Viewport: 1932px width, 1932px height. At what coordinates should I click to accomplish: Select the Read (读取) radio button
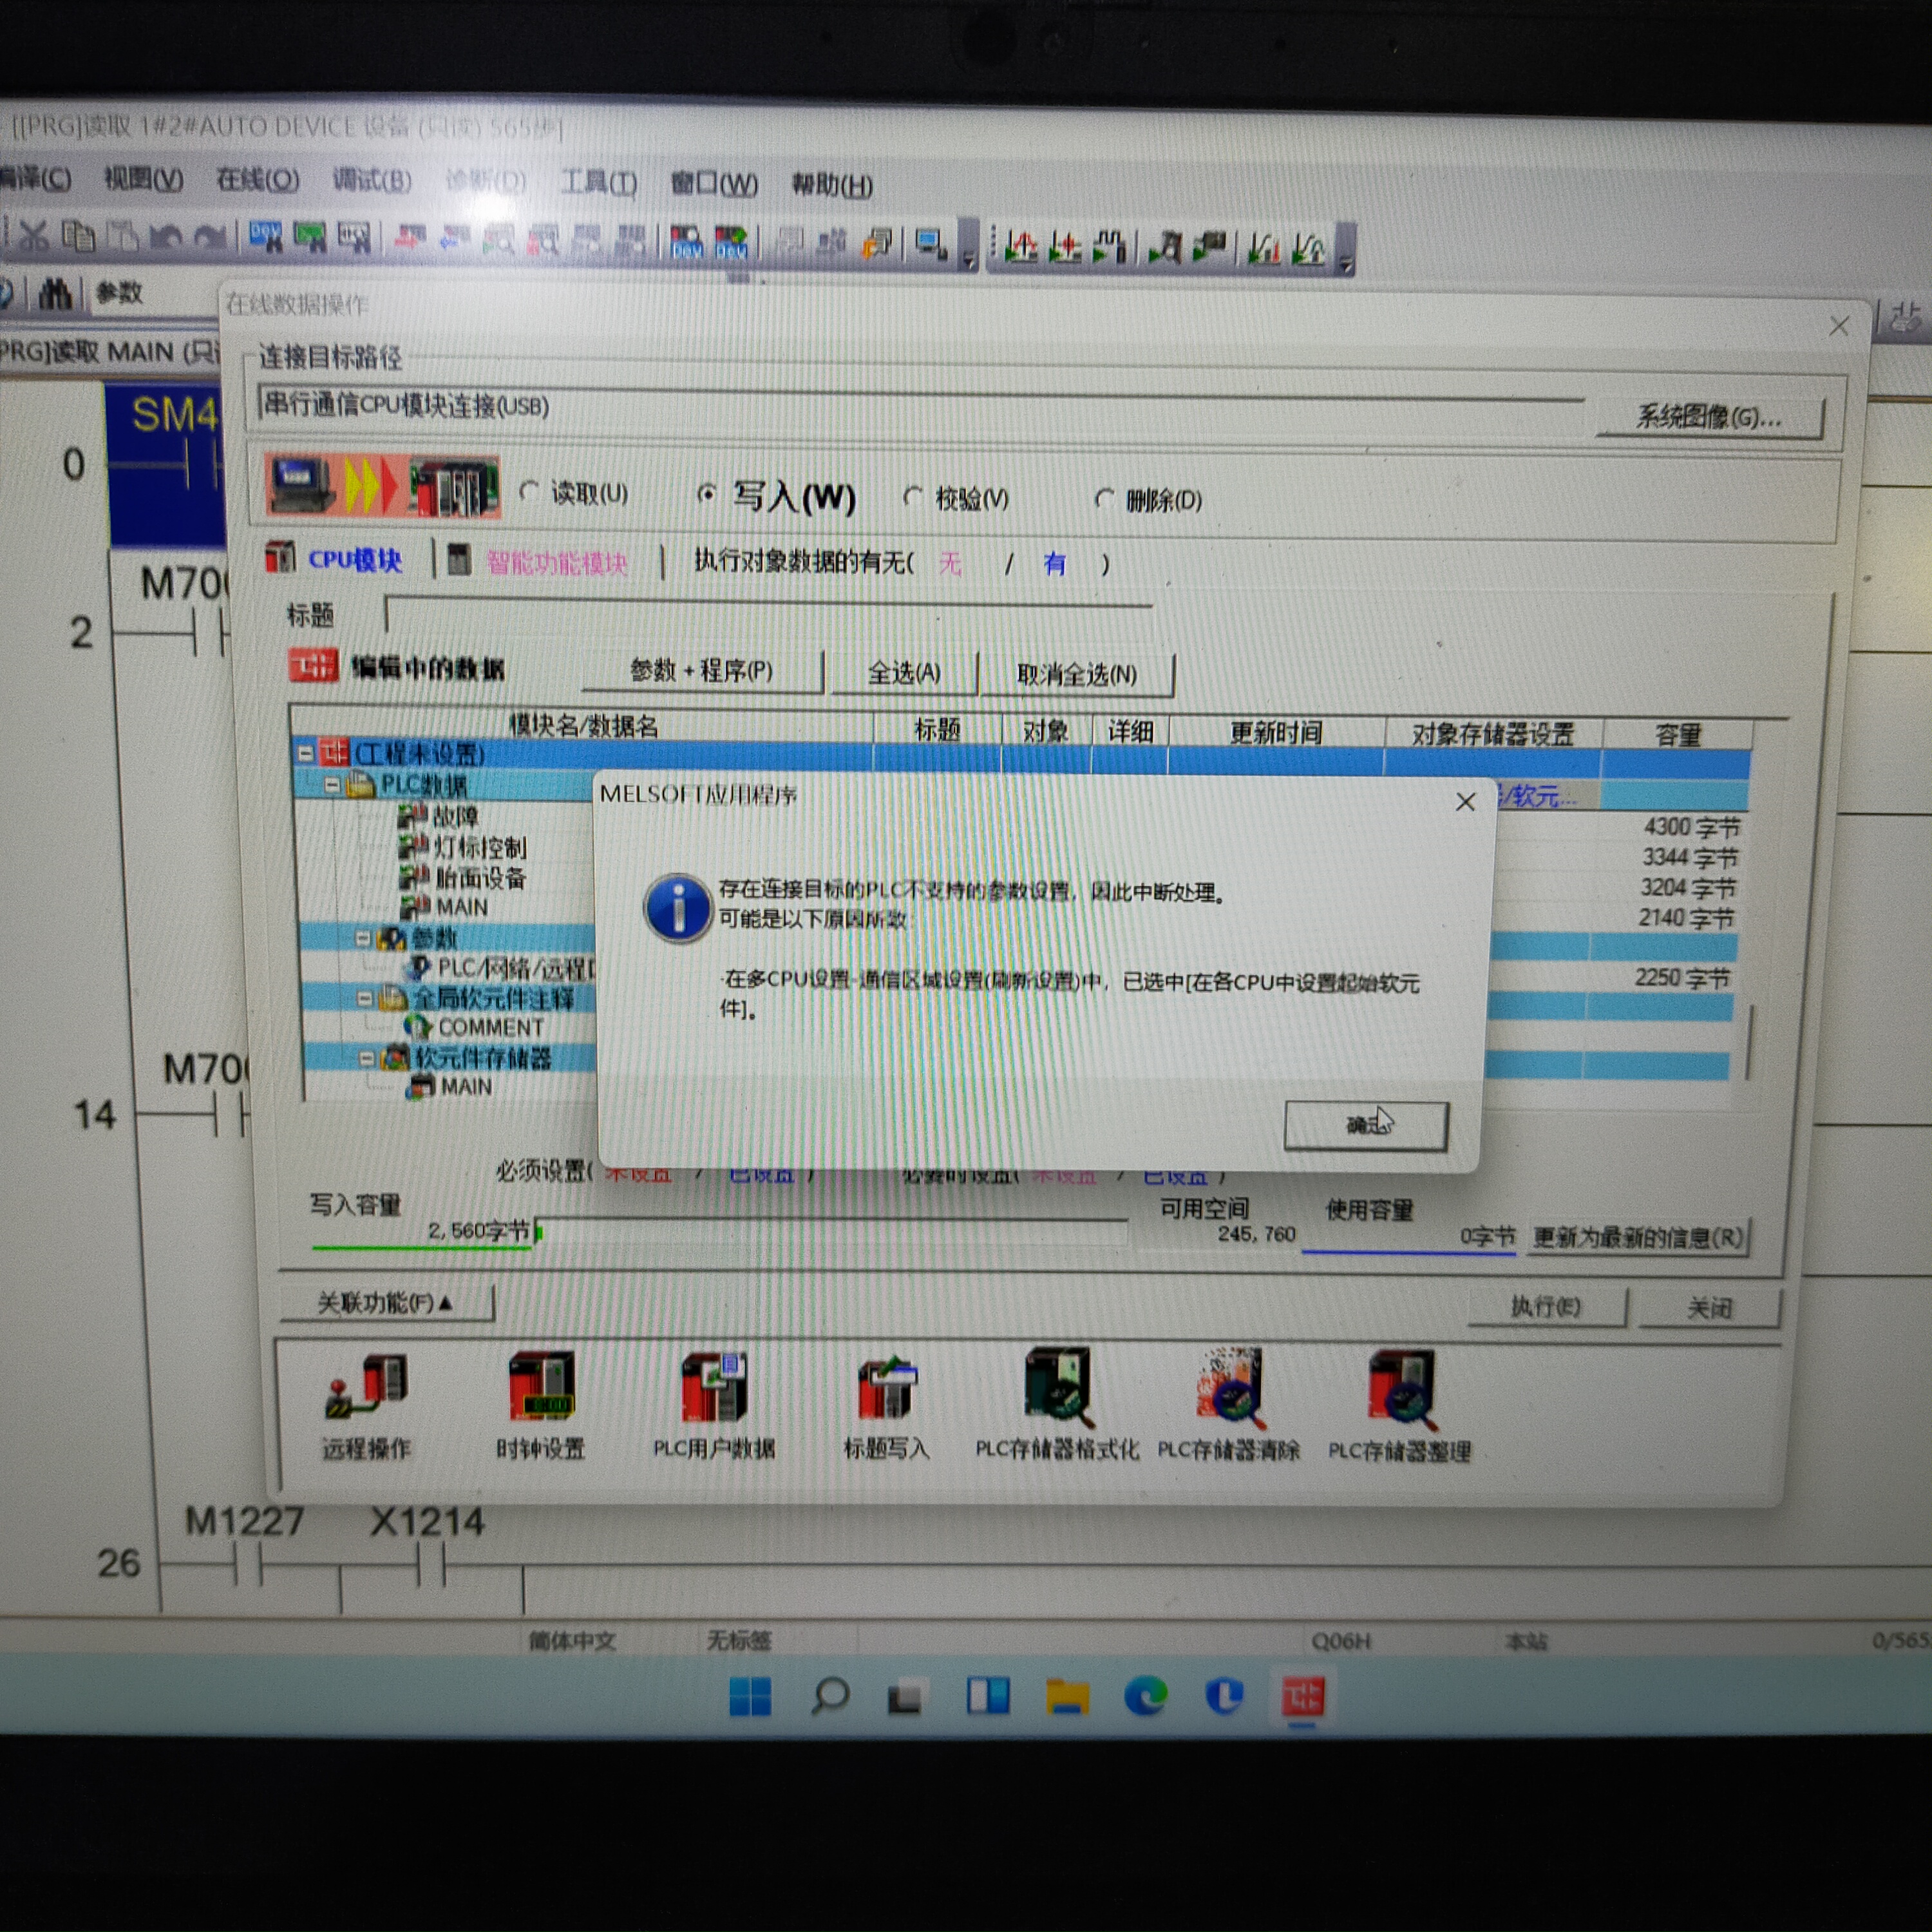click(x=530, y=492)
